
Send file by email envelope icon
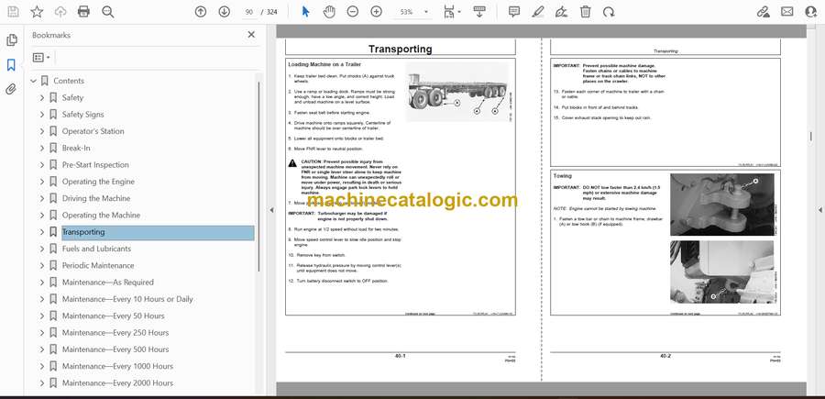point(787,12)
